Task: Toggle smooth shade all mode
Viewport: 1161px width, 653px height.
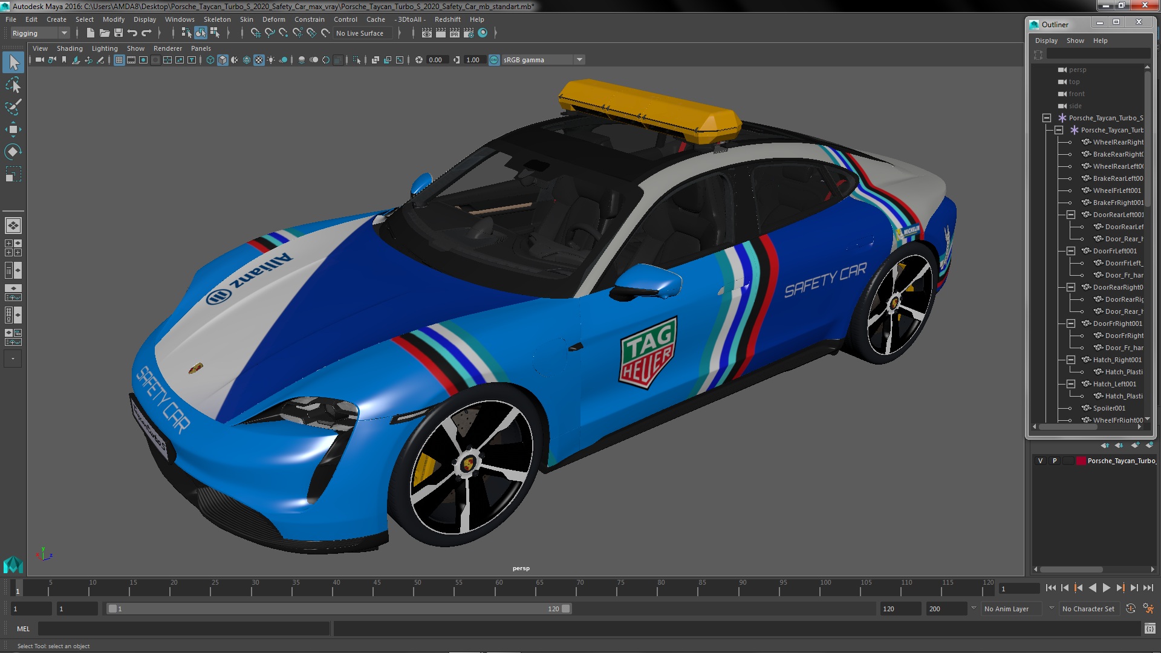Action: (223, 60)
